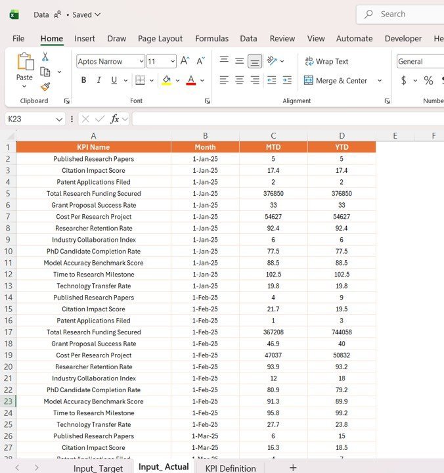
Task: Open the Merge & Center dropdown arrow
Action: [380, 81]
